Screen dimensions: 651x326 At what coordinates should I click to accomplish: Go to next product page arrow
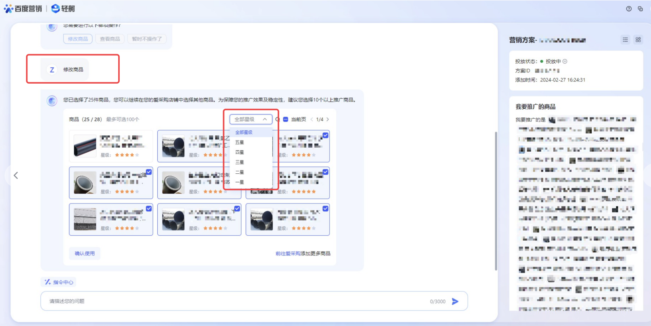coord(328,119)
